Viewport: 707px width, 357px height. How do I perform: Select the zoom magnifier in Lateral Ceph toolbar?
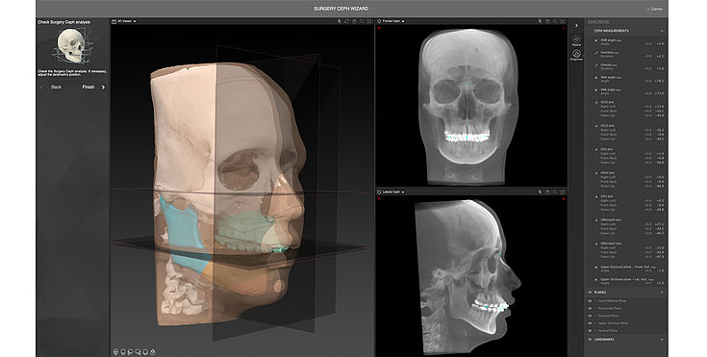coord(555,191)
